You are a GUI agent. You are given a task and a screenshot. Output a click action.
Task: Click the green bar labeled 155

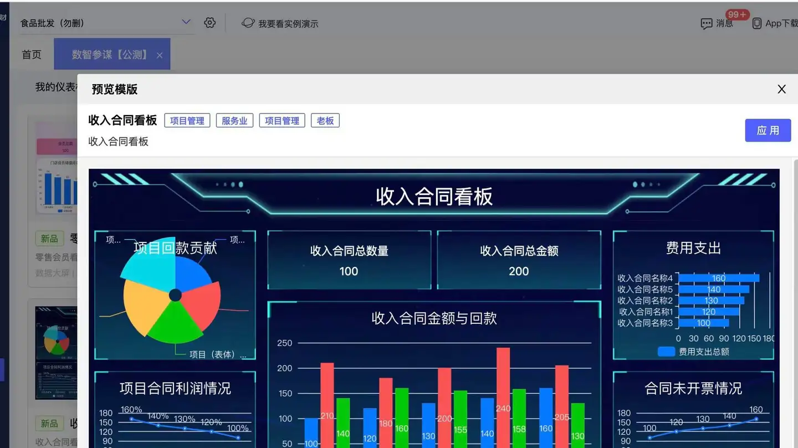[x=461, y=419]
